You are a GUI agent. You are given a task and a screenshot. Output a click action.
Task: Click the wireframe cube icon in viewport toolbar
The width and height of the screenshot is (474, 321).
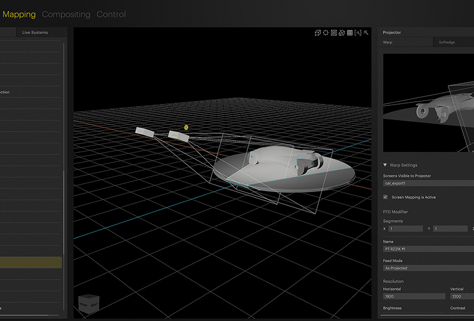click(318, 33)
